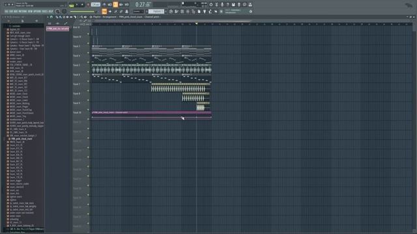Screen dimensions: 417x234
Task: Select the playlist Draw pencil tool
Action: (57, 17)
